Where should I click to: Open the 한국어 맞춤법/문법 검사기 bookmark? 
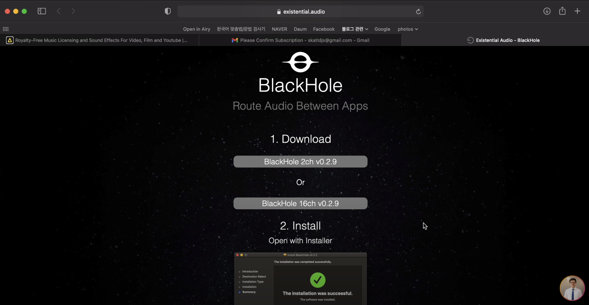(x=241, y=29)
